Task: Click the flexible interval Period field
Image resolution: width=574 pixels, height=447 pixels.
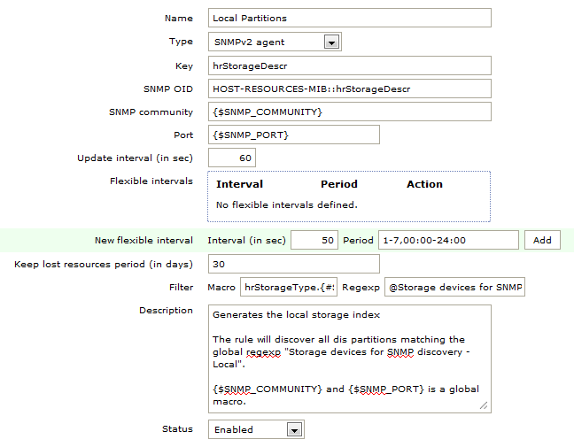Action: pos(448,240)
